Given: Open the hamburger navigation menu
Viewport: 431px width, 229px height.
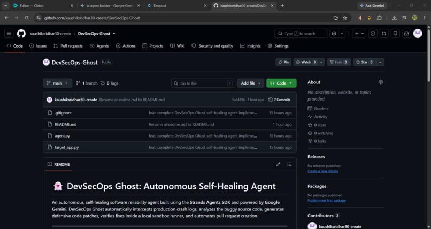Looking at the screenshot, I should (x=9, y=34).
